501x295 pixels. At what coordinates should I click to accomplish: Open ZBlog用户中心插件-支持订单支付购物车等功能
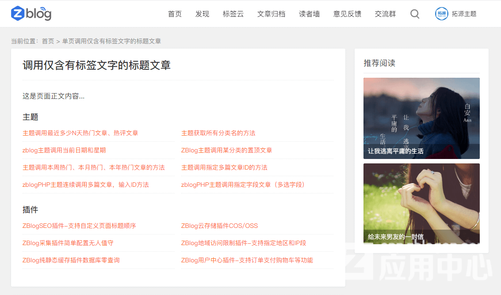247,261
